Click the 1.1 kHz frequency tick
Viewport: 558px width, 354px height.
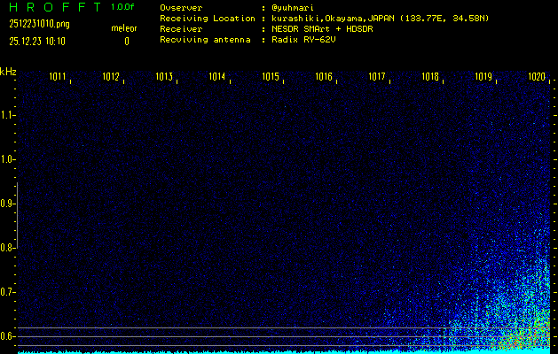click(x=8, y=115)
